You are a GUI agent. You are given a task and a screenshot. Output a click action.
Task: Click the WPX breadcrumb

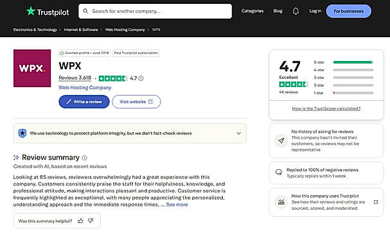point(156,29)
